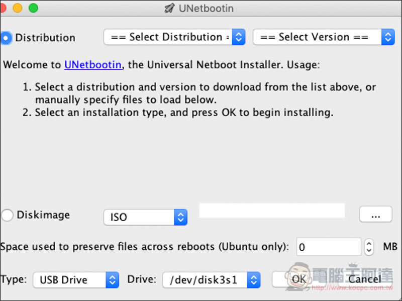The height and width of the screenshot is (301, 402).
Task: Open the Type USB Drive dropdown
Action: coord(76,280)
